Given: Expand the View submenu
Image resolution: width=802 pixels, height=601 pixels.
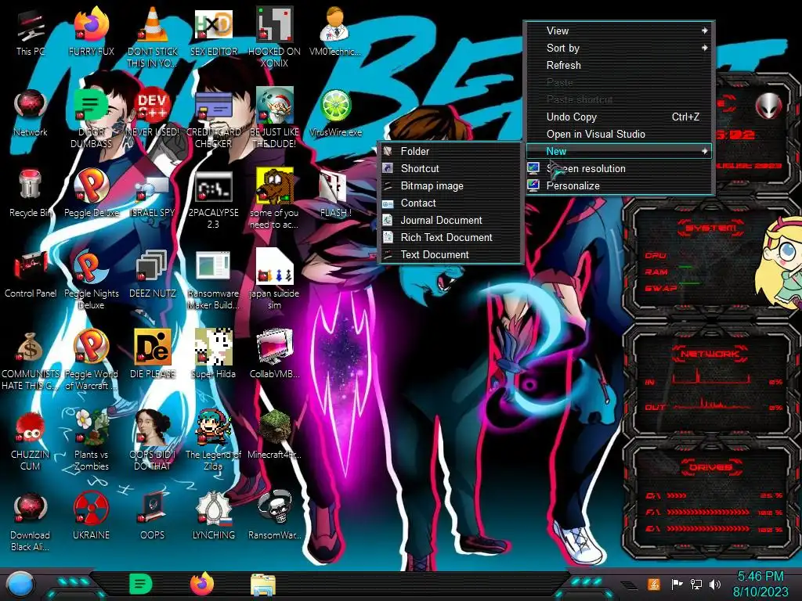Looking at the screenshot, I should coord(619,31).
